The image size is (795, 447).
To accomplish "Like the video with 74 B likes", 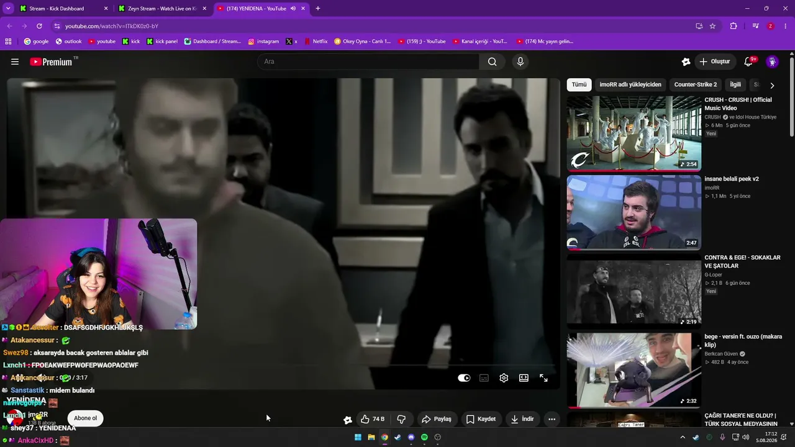I will click(x=373, y=419).
